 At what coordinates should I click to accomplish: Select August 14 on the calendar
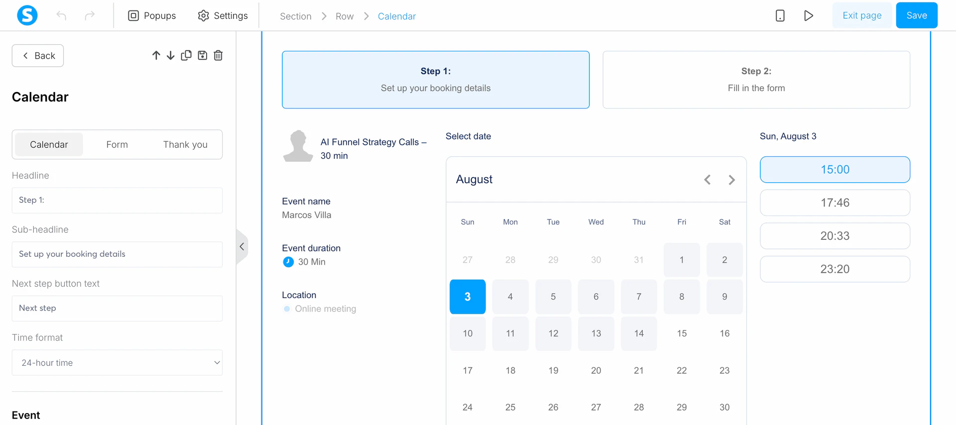point(639,334)
